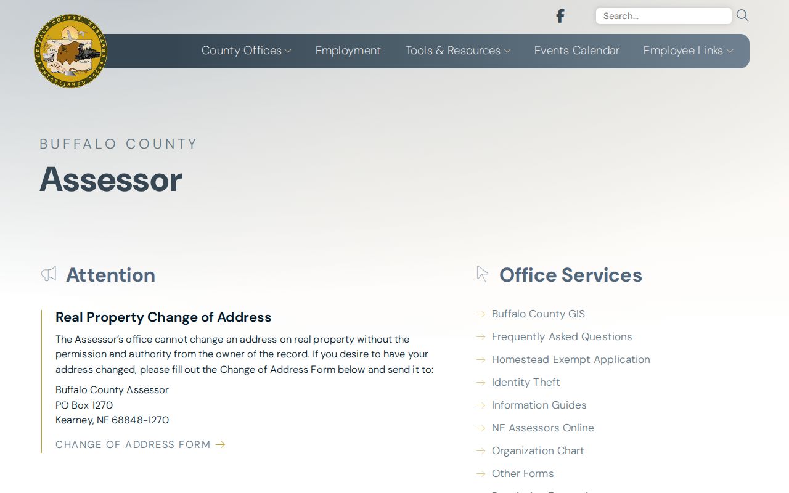Screen dimensions: 789x493
Task: Open the Organization Chart link
Action: click(x=538, y=450)
